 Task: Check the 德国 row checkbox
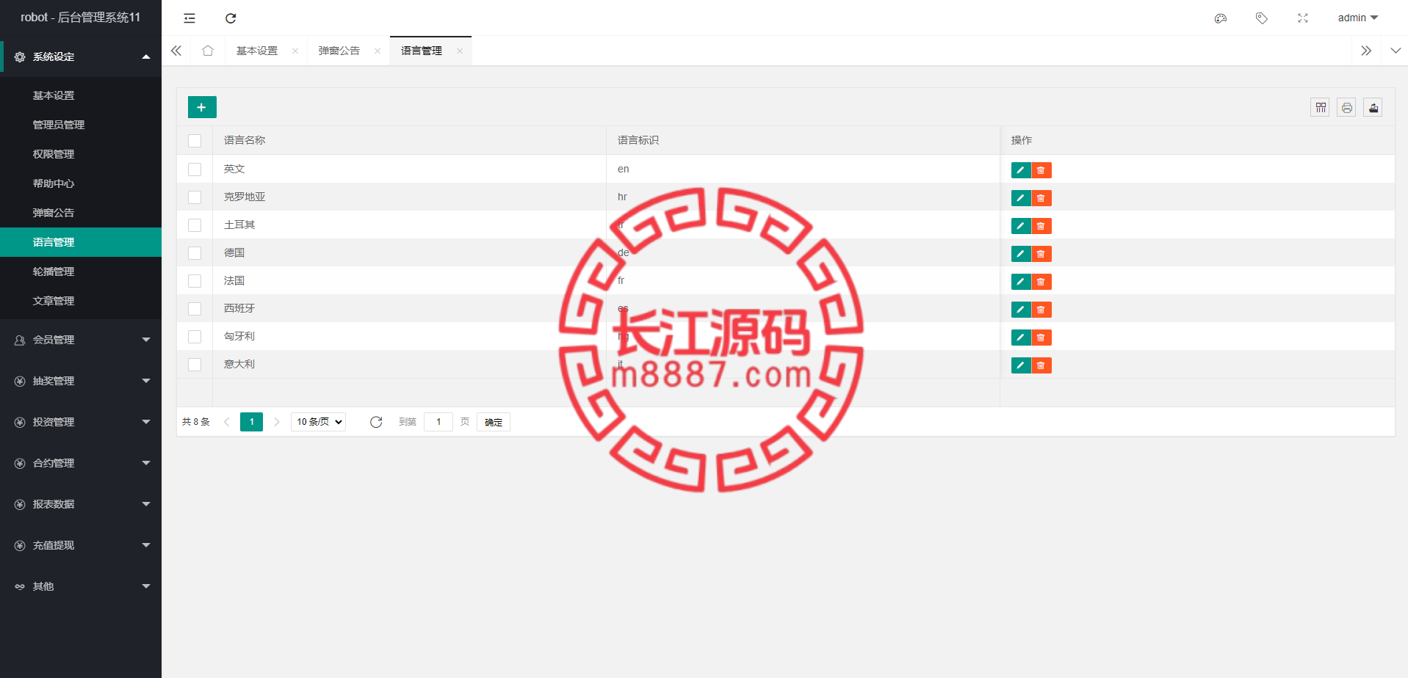pyautogui.click(x=195, y=253)
